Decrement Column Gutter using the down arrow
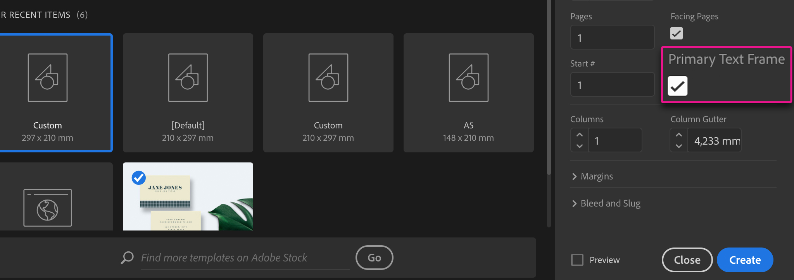Screen dimensions: 794x280 [x=679, y=145]
